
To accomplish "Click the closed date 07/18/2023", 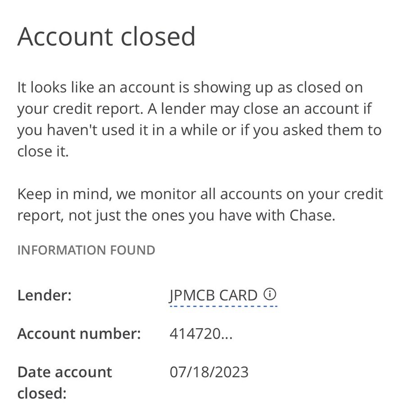I will click(209, 372).
